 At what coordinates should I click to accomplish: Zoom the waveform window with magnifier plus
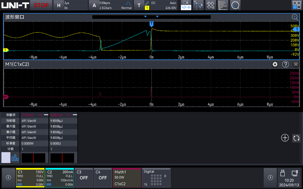click(x=295, y=17)
